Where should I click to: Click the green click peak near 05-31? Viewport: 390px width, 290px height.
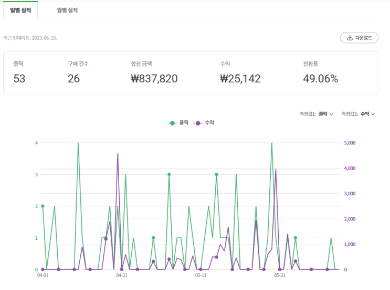(271, 143)
